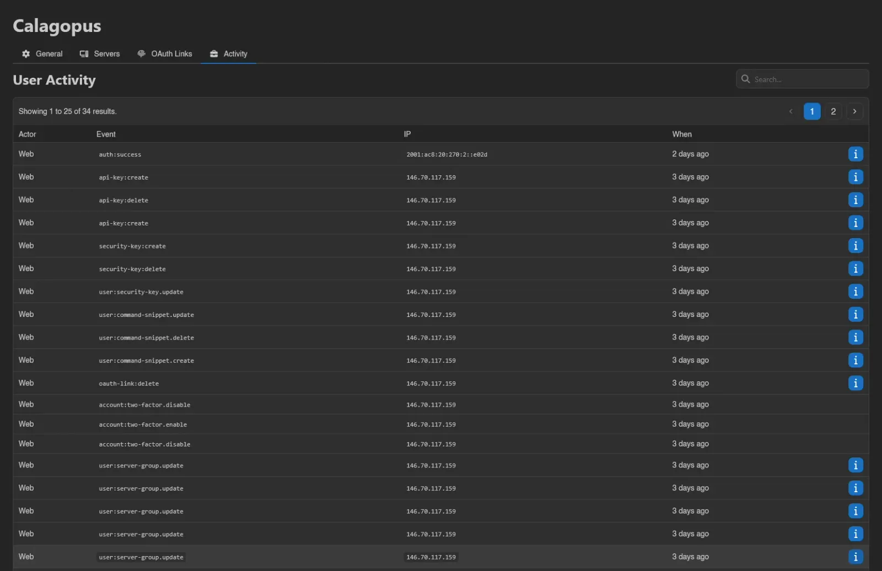882x571 pixels.
Task: Select the auth:success event text
Action: (x=120, y=155)
